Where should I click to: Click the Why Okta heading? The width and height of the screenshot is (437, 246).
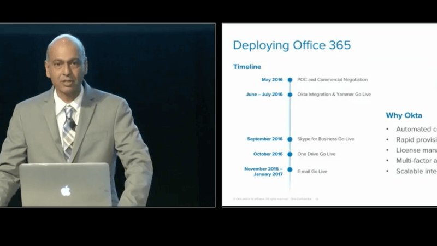404,115
